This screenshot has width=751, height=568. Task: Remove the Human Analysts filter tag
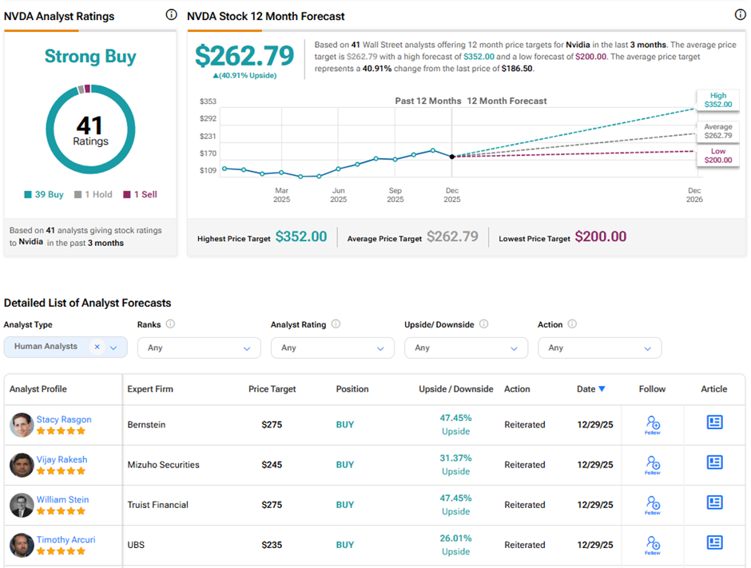click(x=97, y=347)
